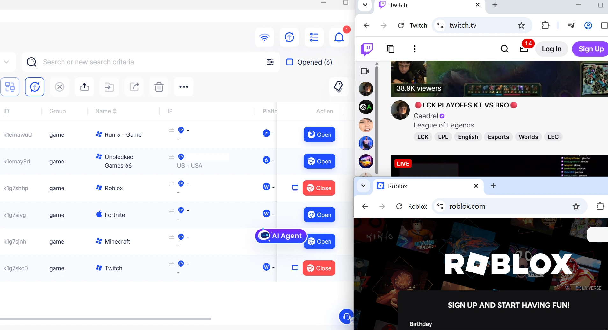Open the 38.9K viewers stream thumbnail
Screen dimensions: 608x330
pos(499,79)
